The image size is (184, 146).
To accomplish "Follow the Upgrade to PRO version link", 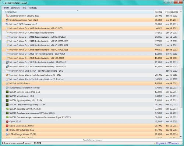I will (167, 143).
